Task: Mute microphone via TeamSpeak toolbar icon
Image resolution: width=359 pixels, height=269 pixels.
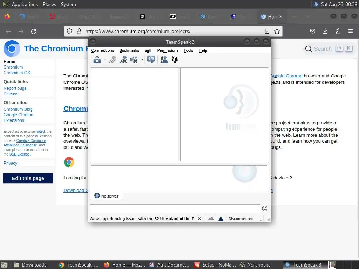Action: click(123, 60)
